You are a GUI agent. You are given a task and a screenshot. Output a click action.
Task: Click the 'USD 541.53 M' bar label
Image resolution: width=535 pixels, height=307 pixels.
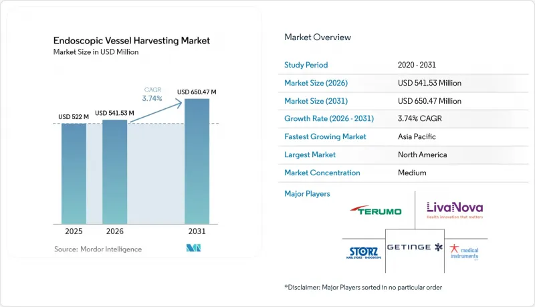pyautogui.click(x=114, y=113)
